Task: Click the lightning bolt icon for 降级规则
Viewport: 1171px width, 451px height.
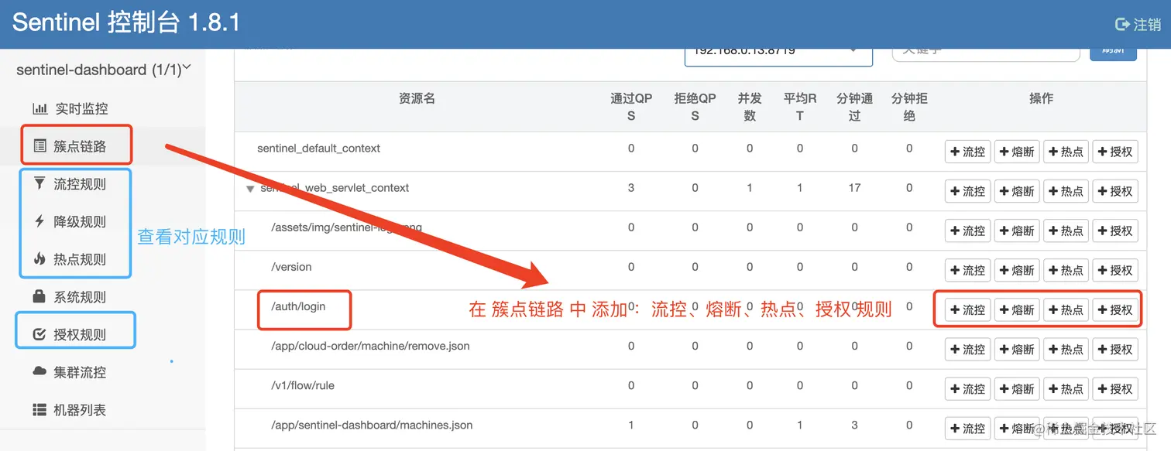Action: (x=39, y=221)
